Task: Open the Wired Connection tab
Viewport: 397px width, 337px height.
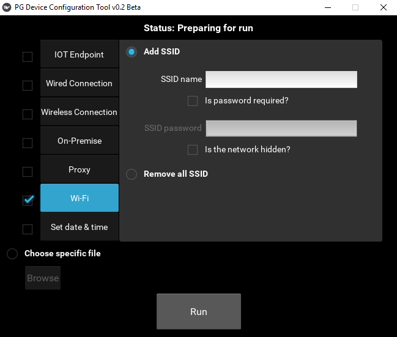Action: click(x=80, y=83)
